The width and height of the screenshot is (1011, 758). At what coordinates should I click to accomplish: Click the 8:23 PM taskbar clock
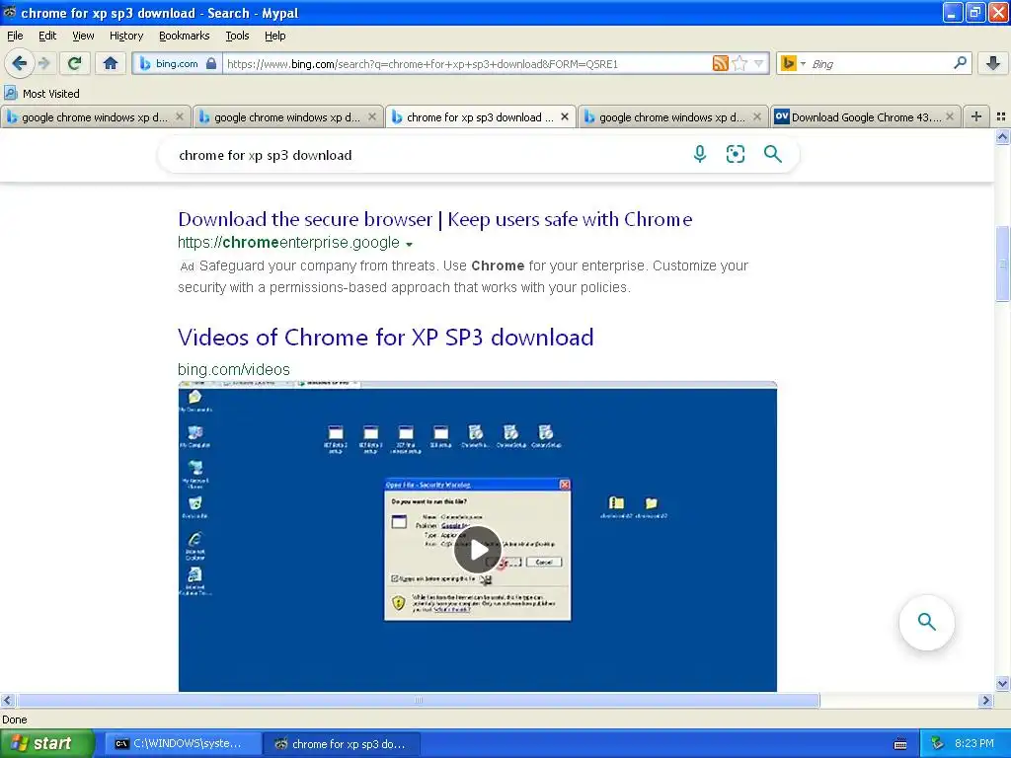click(x=974, y=744)
